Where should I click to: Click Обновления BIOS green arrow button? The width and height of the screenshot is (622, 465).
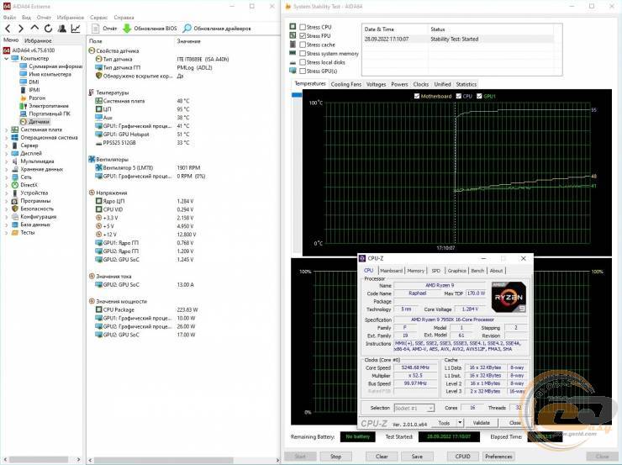pyautogui.click(x=150, y=29)
